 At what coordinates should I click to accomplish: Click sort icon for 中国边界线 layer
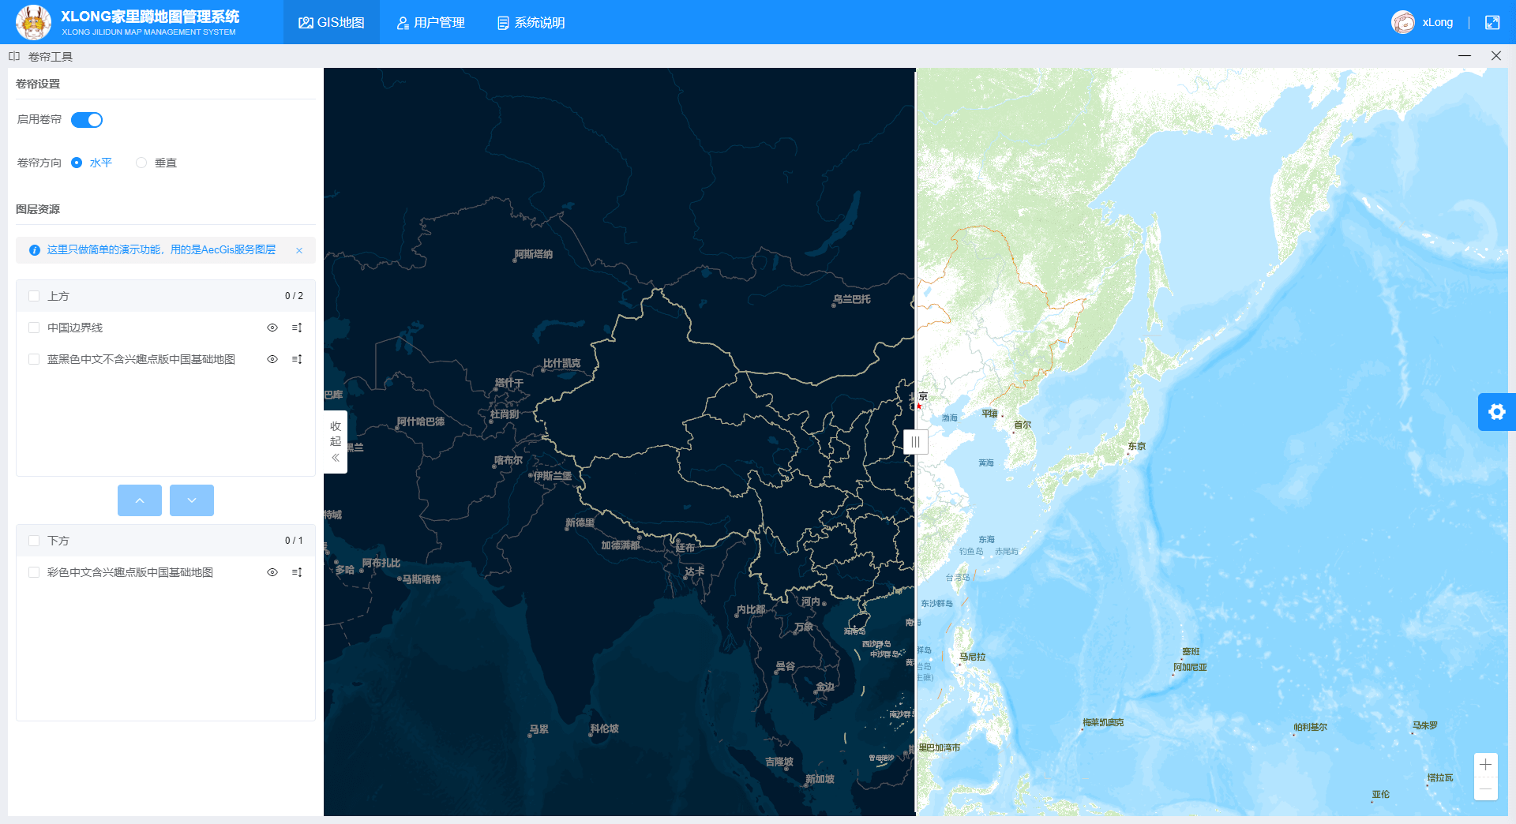coord(297,328)
